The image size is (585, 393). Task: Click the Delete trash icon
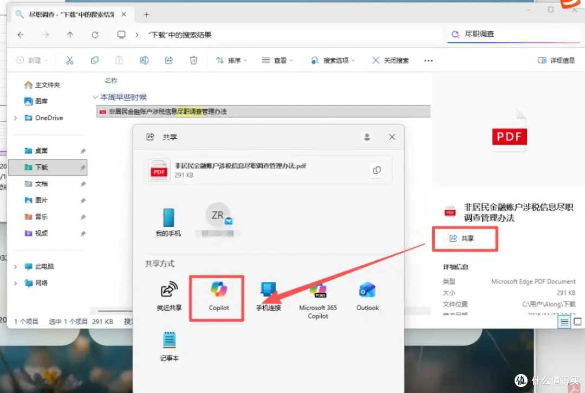coord(193,60)
